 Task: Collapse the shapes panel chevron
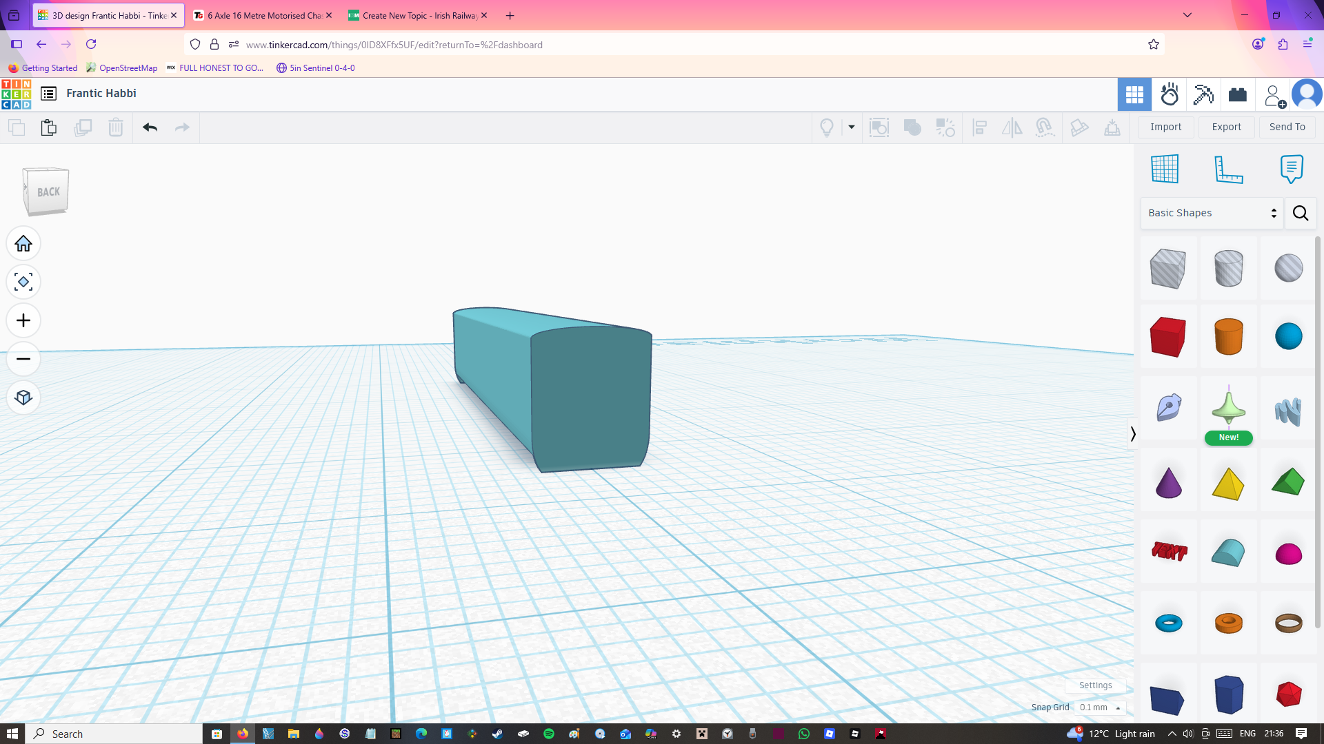[x=1132, y=434]
